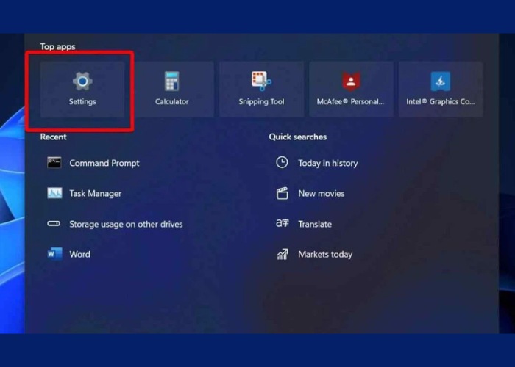Click the blue Word icon
The width and height of the screenshot is (515, 367).
[54, 254]
